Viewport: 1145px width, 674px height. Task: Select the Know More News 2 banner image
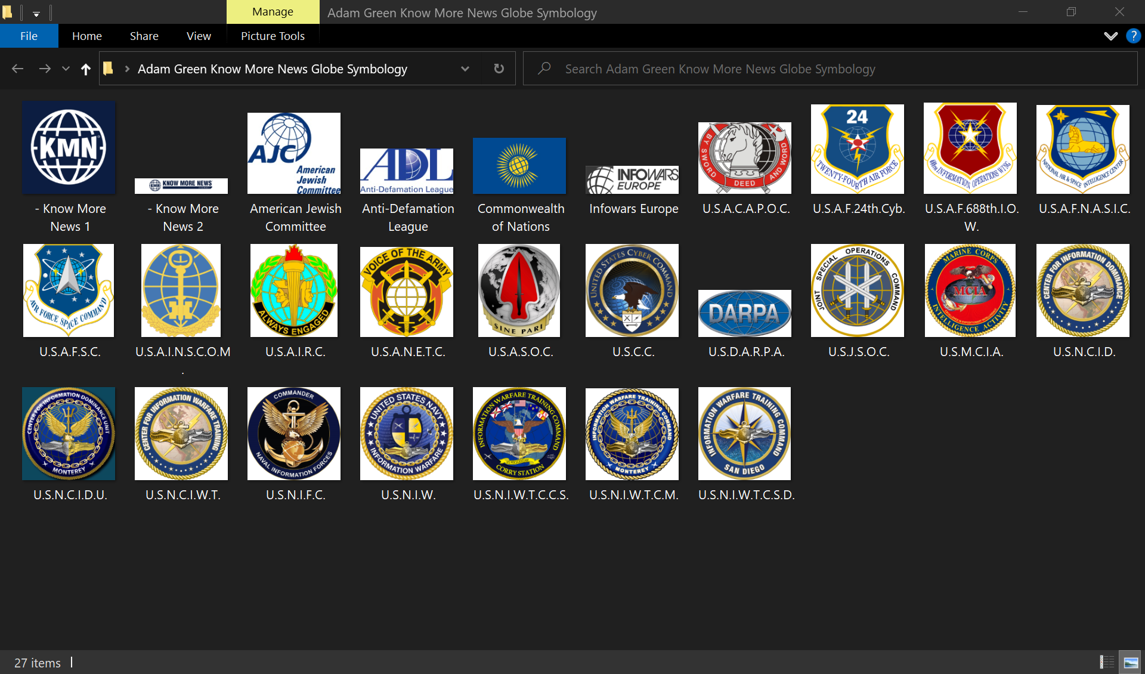click(181, 185)
